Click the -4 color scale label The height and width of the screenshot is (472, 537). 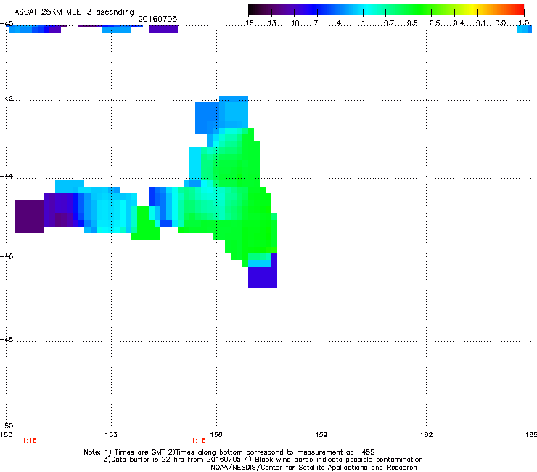336,23
